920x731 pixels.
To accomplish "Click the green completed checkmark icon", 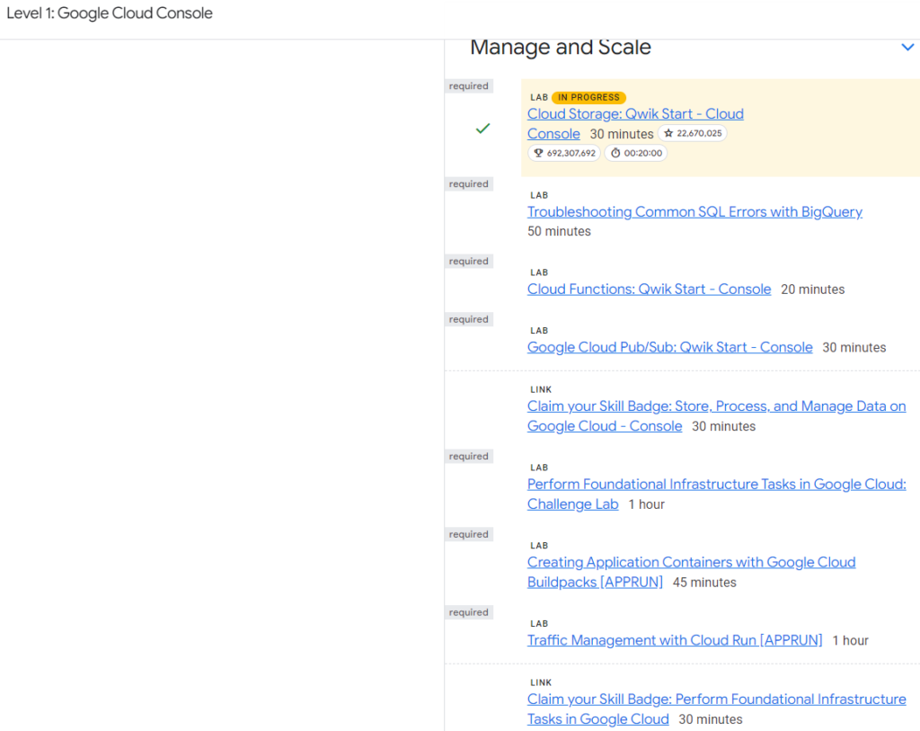I will pos(482,128).
